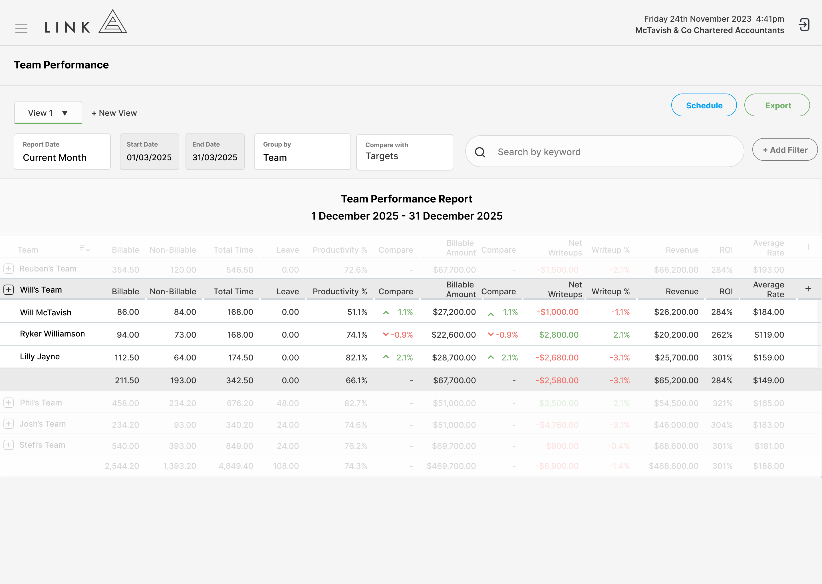Click the Team column sort icon
This screenshot has height=584, width=822.
tap(84, 248)
